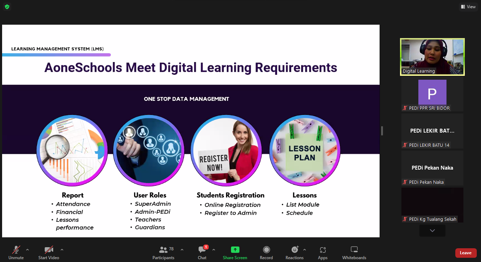481x262 pixels.
Task: Click muted mic icon on PEDi Kg Tualang Sekah
Action: [x=405, y=219]
